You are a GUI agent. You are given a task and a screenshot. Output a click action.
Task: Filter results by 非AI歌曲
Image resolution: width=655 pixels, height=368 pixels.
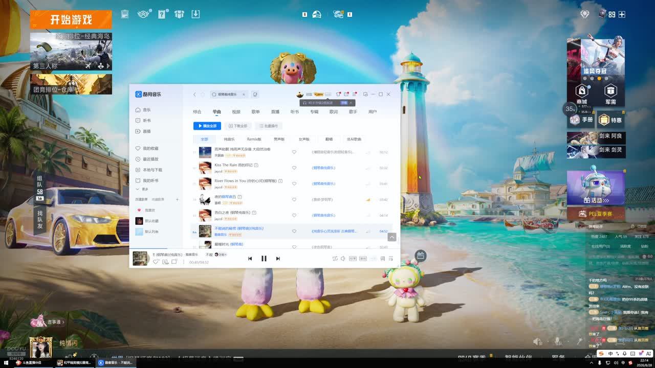[354, 139]
